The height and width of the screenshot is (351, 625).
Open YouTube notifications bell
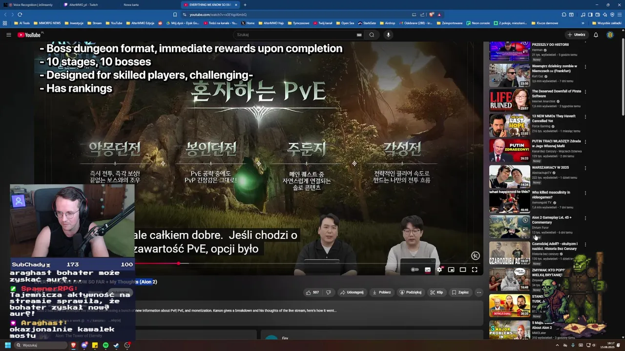[x=596, y=35]
